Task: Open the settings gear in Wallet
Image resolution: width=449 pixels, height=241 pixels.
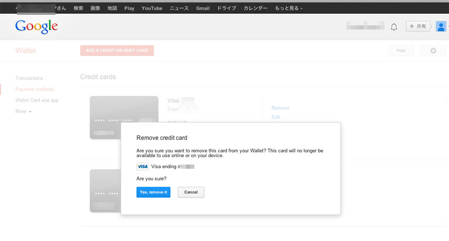Action: (x=433, y=51)
